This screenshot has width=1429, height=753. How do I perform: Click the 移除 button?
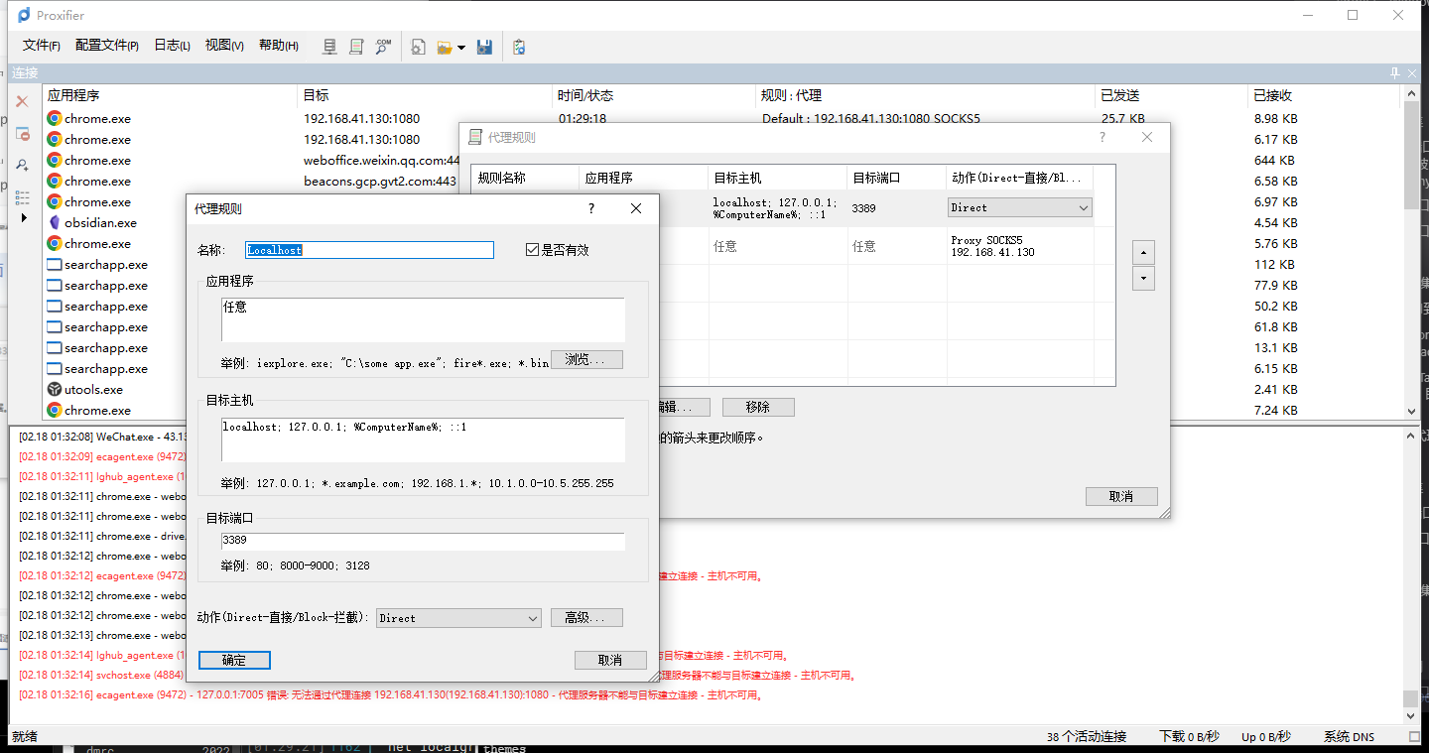758,407
